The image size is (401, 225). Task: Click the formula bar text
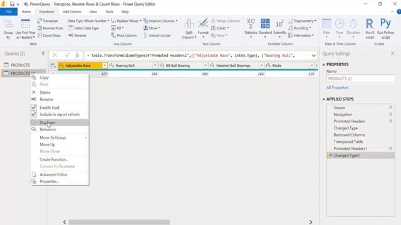click(x=193, y=56)
